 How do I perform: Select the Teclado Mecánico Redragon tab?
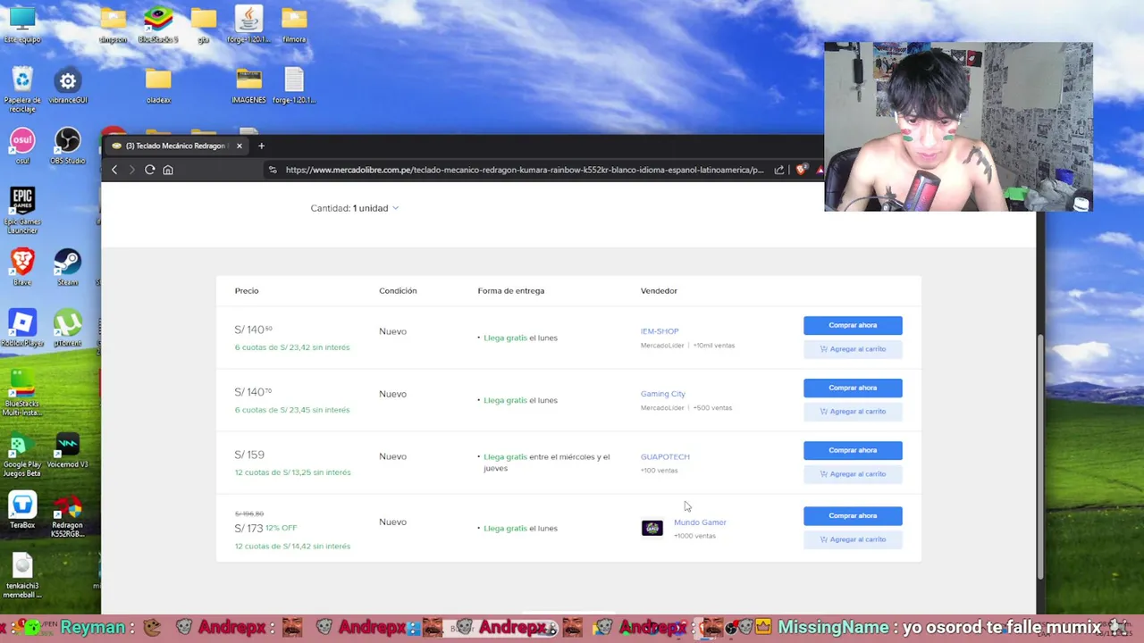coord(177,146)
